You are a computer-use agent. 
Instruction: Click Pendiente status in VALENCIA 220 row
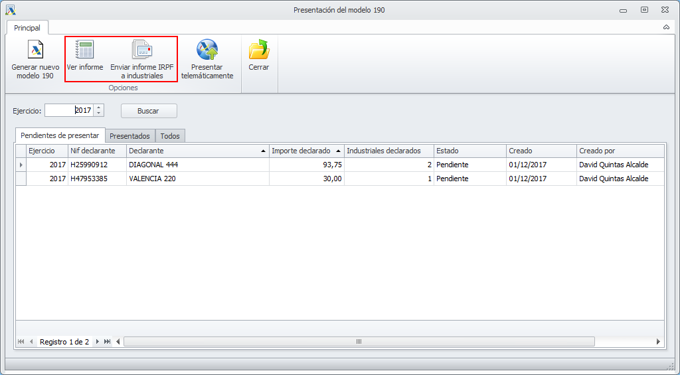point(470,179)
